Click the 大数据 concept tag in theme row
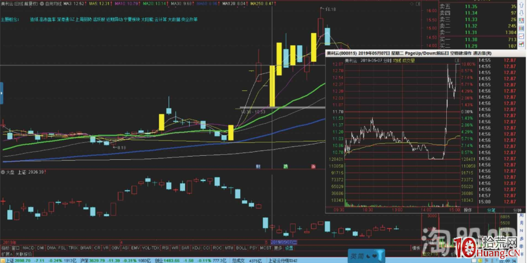Image resolution: width=527 pixels, height=263 pixels. [x=174, y=20]
